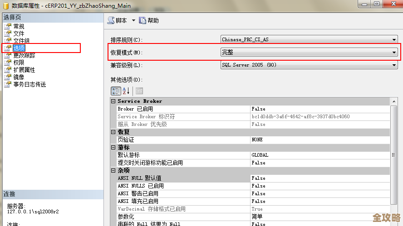Select the 选项 page
Viewport: 403px width, 226px height.
click(19, 48)
